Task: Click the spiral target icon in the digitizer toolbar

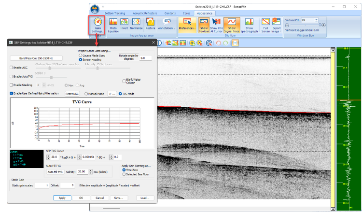Action: (209, 43)
